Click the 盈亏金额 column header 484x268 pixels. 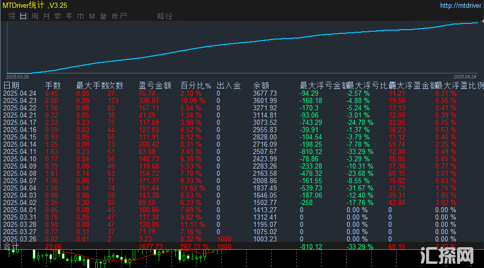155,85
